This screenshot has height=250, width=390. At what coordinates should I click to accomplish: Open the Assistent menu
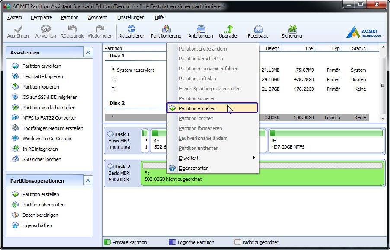click(98, 17)
